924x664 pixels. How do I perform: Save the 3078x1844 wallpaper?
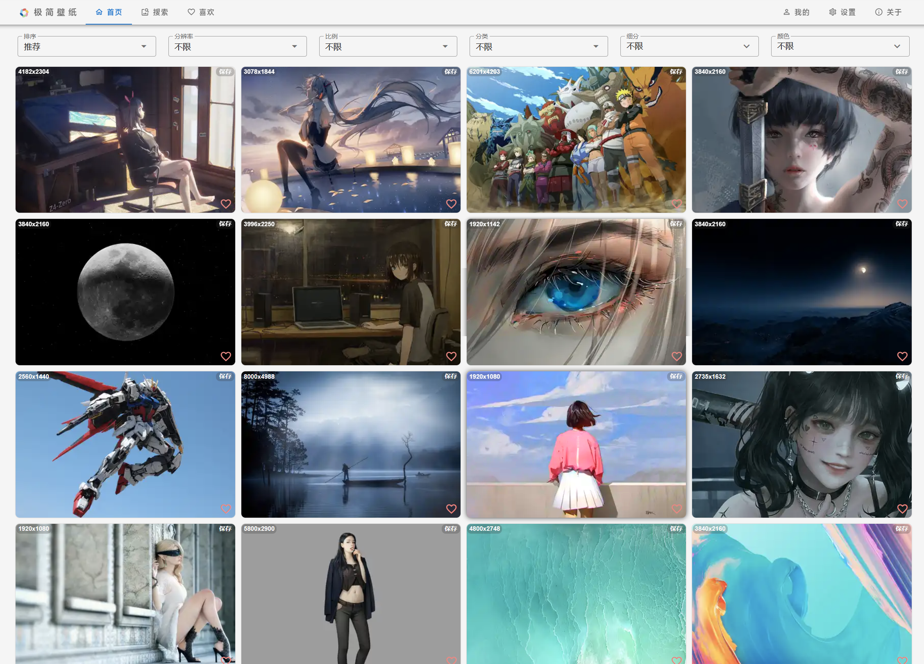click(450, 72)
